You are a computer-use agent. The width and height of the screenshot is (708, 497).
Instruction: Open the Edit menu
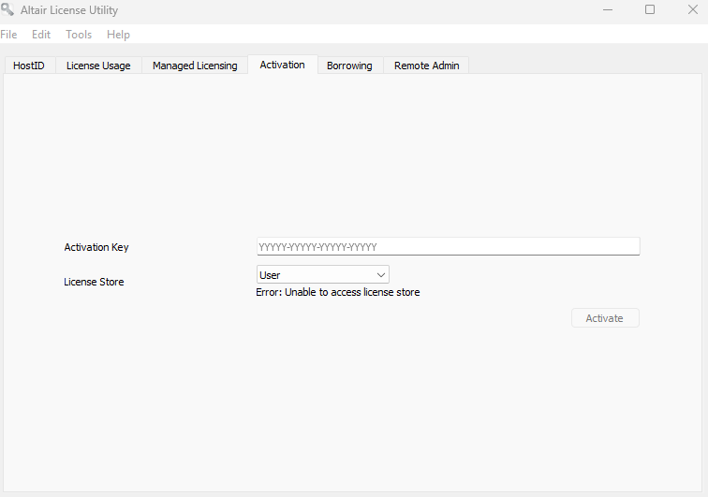[x=41, y=35]
